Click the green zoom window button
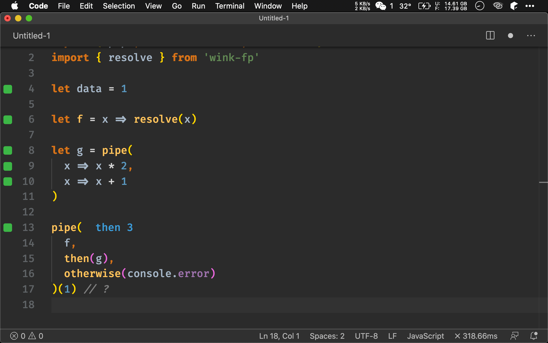The width and height of the screenshot is (548, 343). 29,18
